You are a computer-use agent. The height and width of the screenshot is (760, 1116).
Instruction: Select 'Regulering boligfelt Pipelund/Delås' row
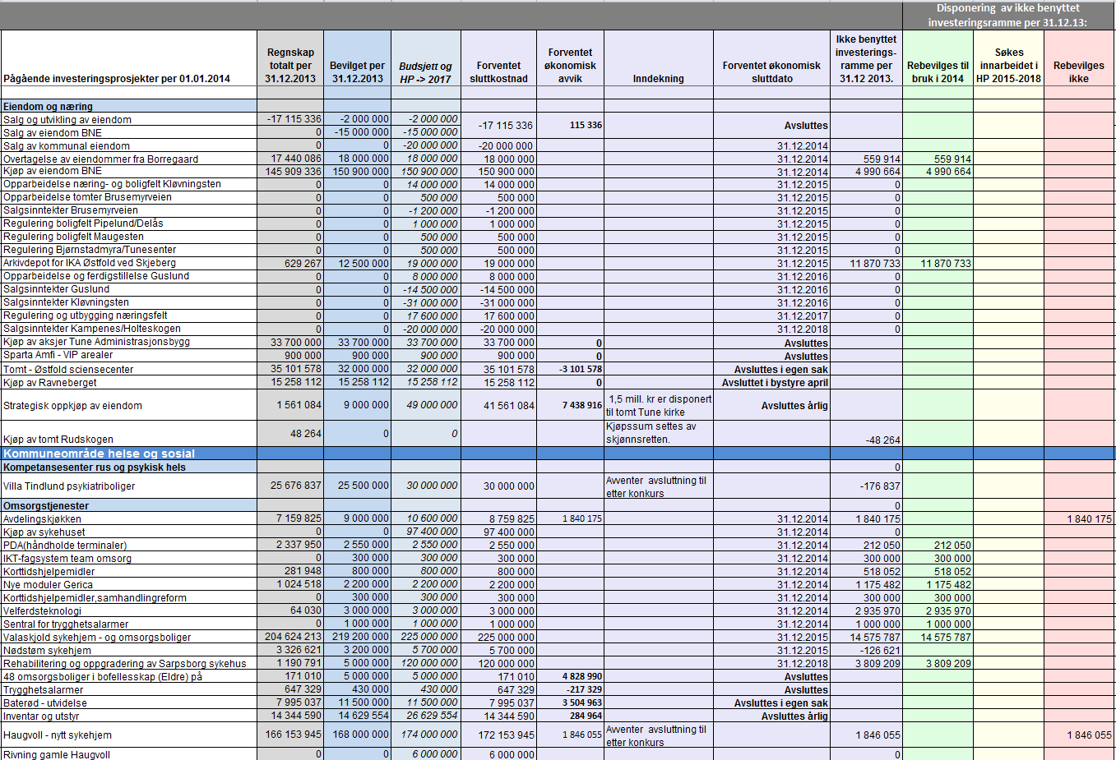click(x=83, y=223)
